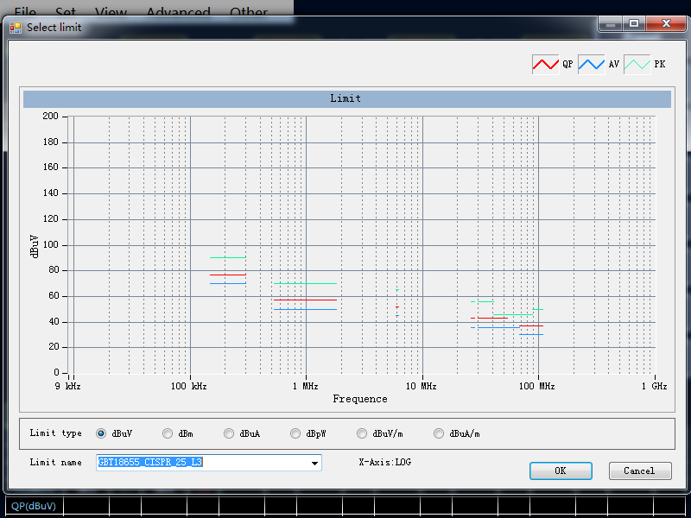
Task: Expand the Limit name dropdown arrow
Action: pos(314,463)
